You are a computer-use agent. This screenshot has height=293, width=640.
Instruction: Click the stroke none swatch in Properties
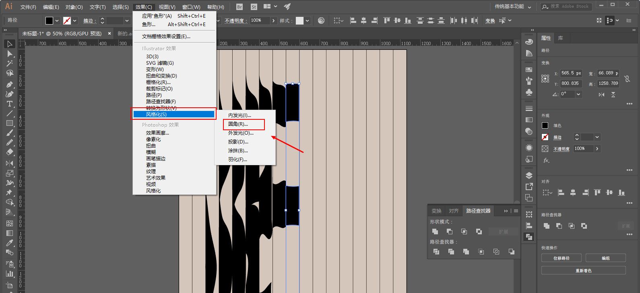tap(545, 137)
